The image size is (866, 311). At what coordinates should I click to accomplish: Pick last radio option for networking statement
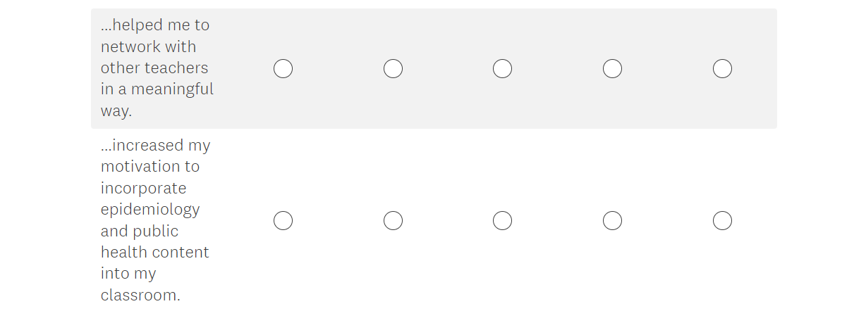[x=722, y=68]
